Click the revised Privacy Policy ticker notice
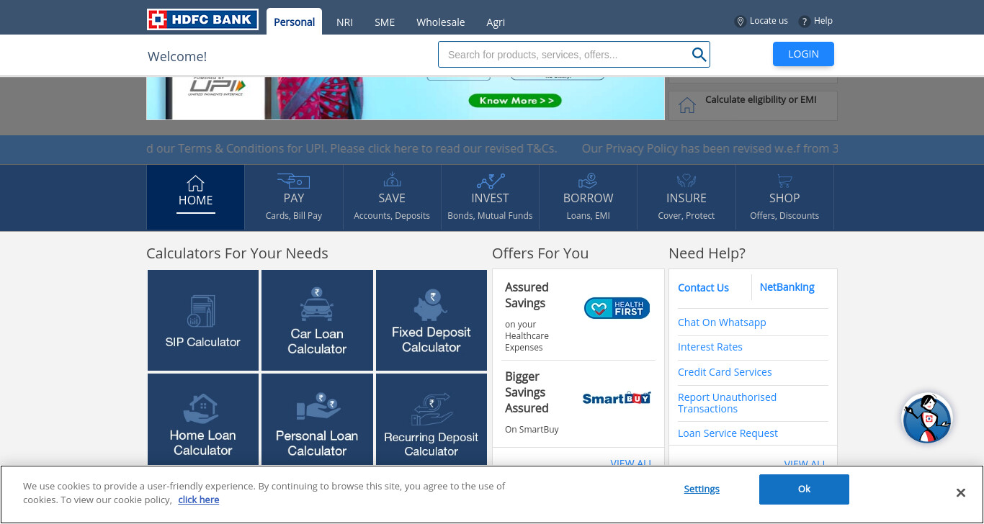This screenshot has height=524, width=984. [x=710, y=149]
